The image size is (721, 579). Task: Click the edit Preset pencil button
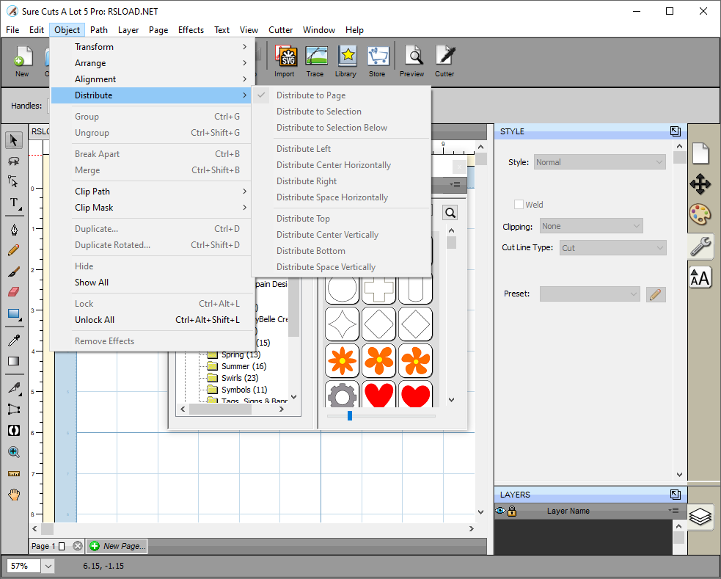pos(656,294)
